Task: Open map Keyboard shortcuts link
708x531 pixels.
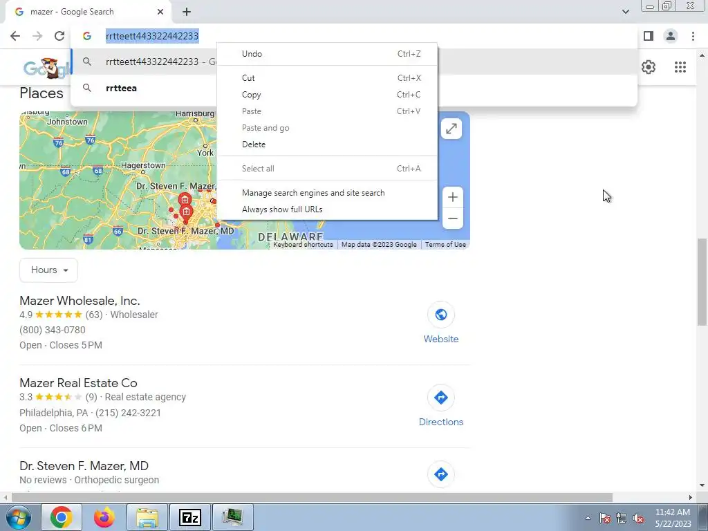Action: (303, 245)
